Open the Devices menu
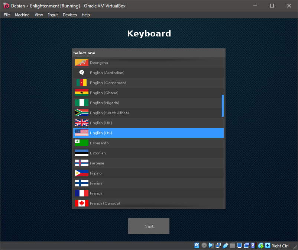This screenshot has width=298, height=250. pyautogui.click(x=69, y=15)
